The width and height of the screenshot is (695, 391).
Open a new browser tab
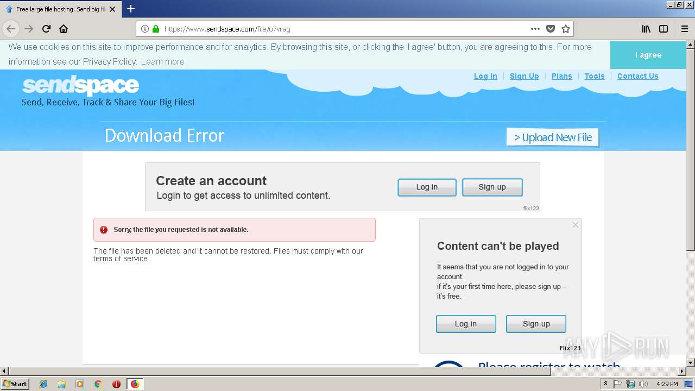pos(131,9)
